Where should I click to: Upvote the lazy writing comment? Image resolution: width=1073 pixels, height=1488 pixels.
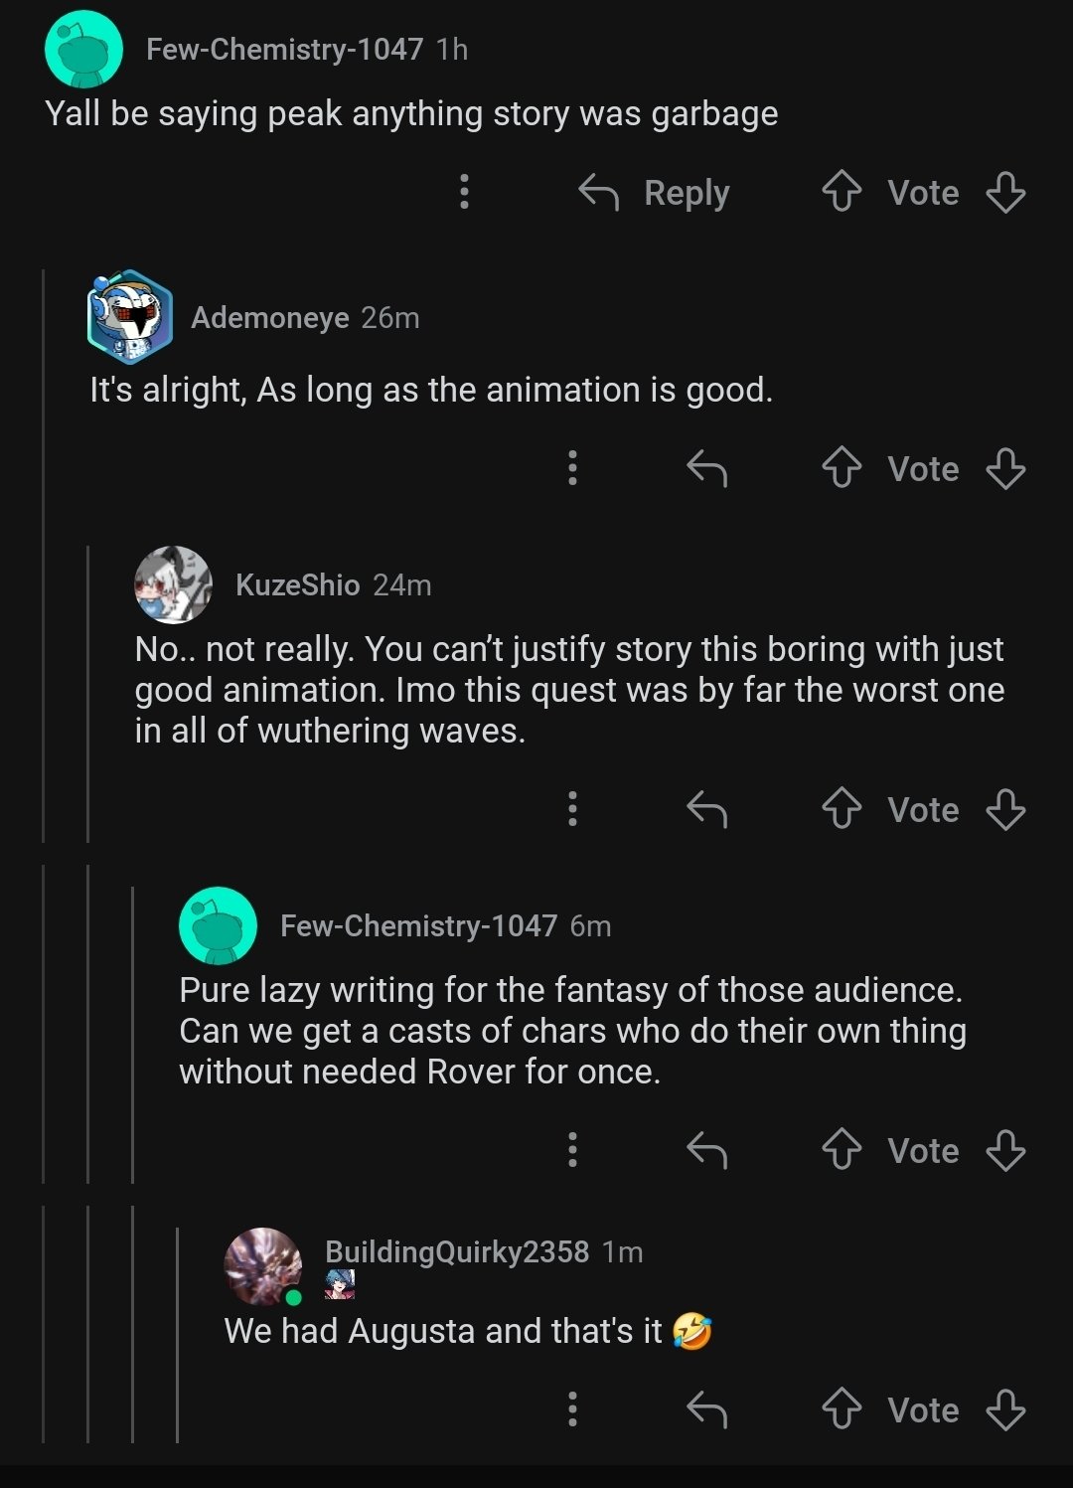tap(842, 1150)
